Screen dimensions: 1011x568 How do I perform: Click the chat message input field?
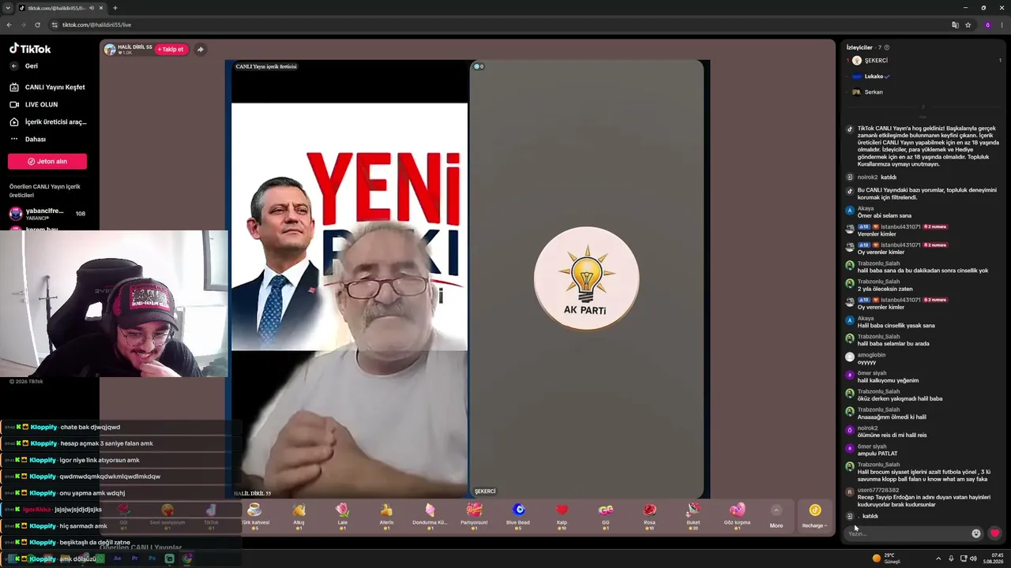coord(908,534)
